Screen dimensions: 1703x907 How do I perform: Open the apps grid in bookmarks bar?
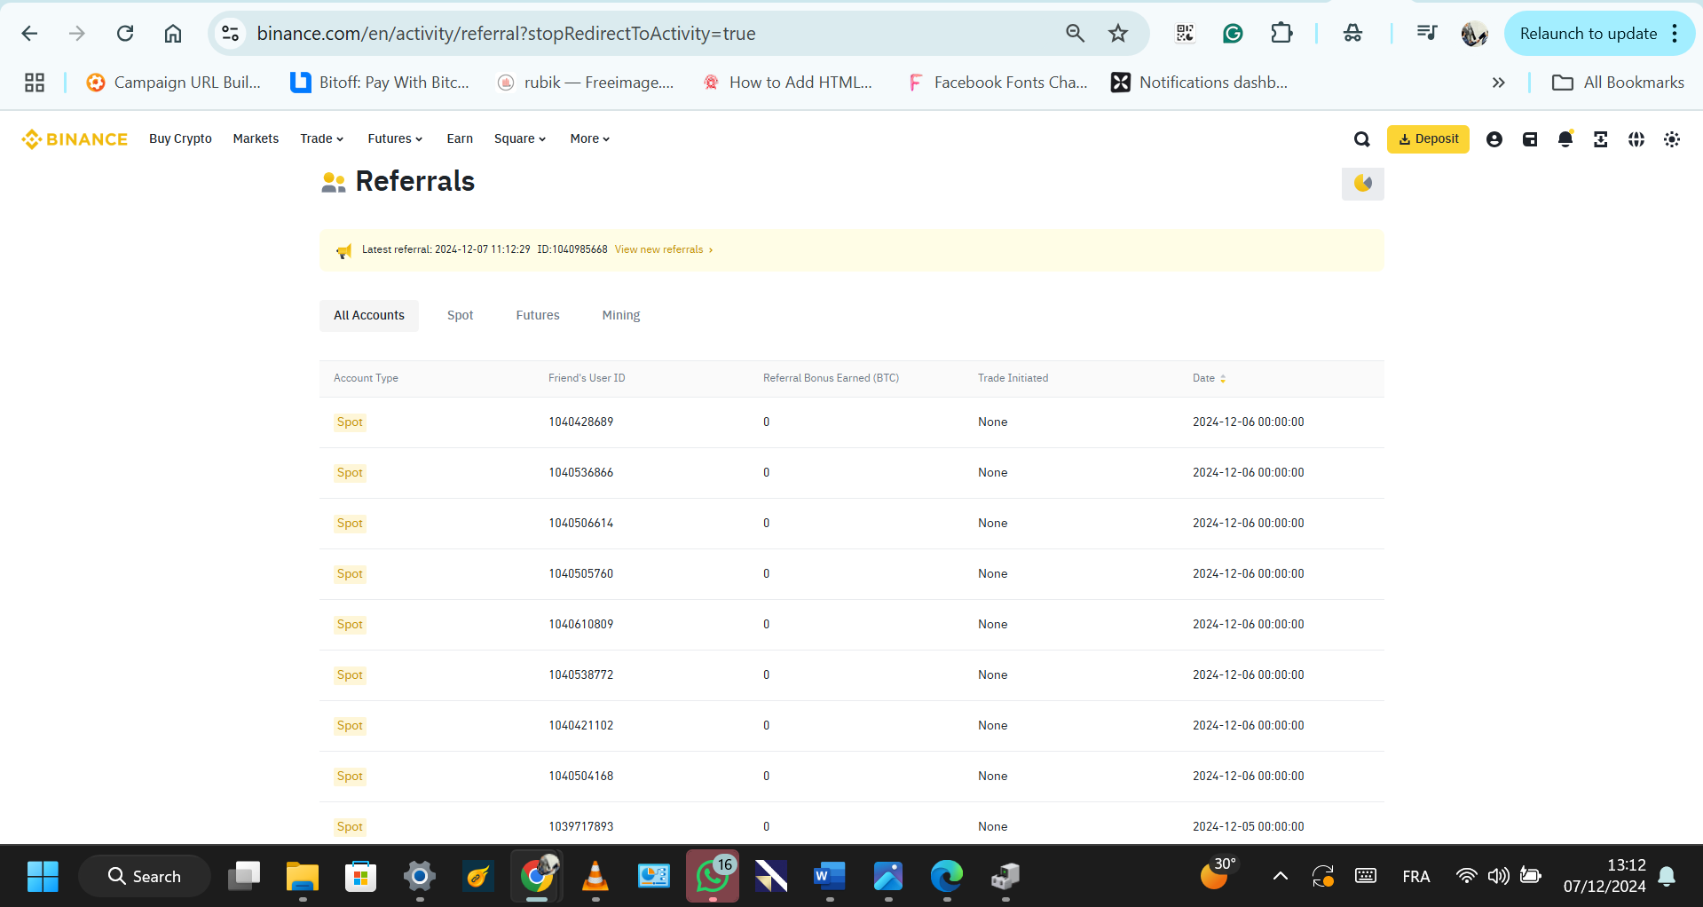(x=35, y=83)
